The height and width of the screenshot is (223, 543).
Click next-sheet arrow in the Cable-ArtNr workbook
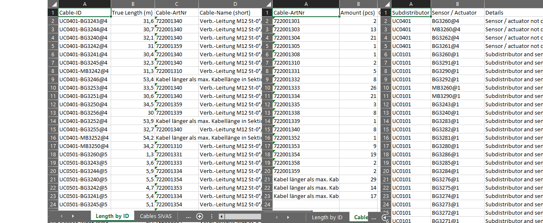(288, 217)
